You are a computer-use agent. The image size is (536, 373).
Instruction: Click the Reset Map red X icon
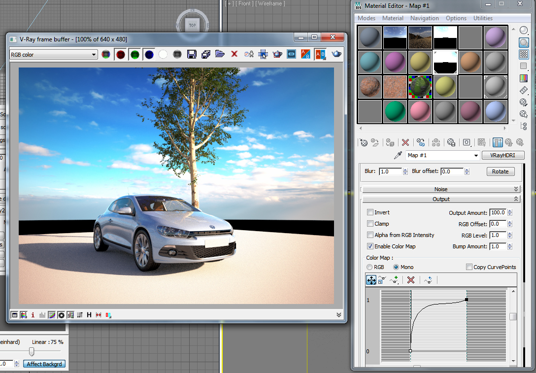pos(405,142)
